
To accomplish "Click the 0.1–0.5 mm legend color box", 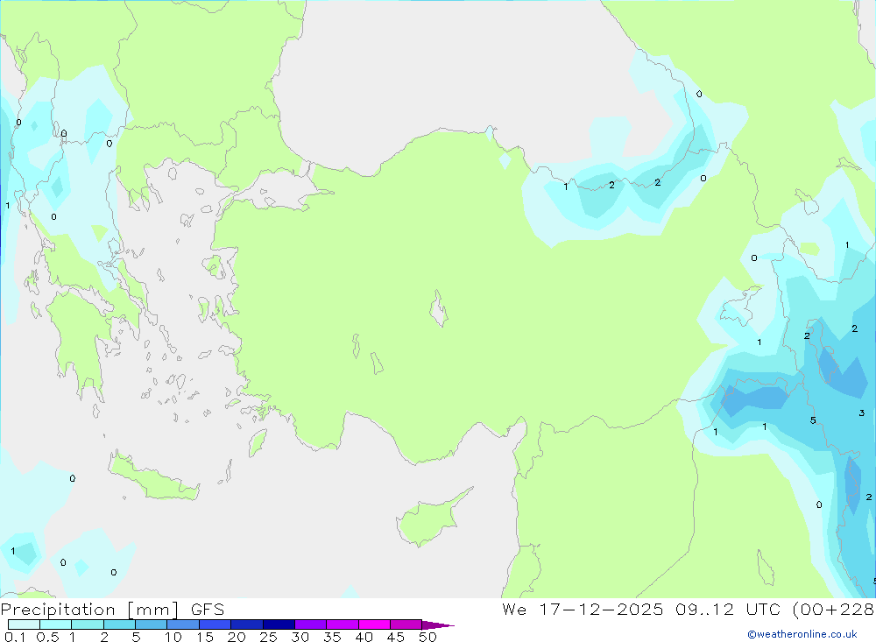I will [x=24, y=624].
